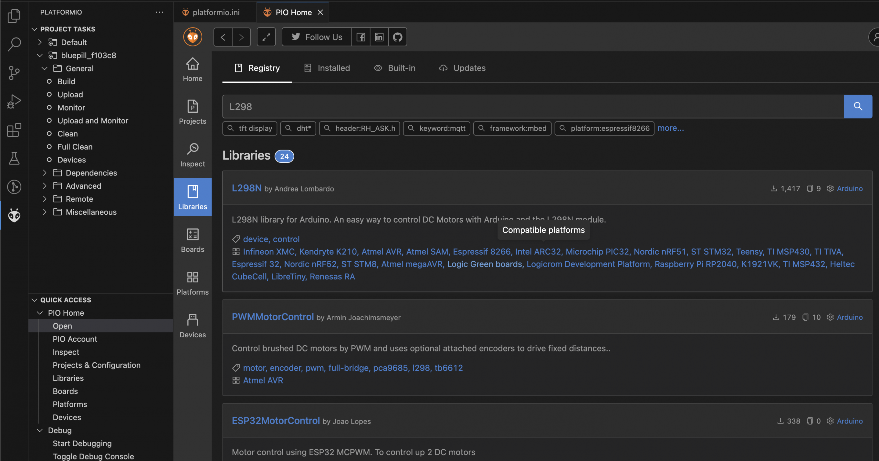
Task: Expand the Remote folder
Action: coord(45,198)
